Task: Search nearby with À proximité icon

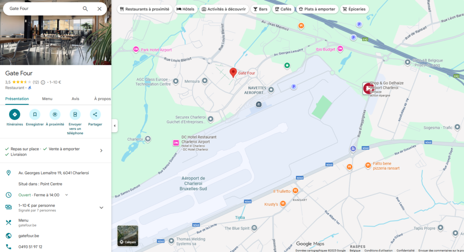Action: click(55, 114)
